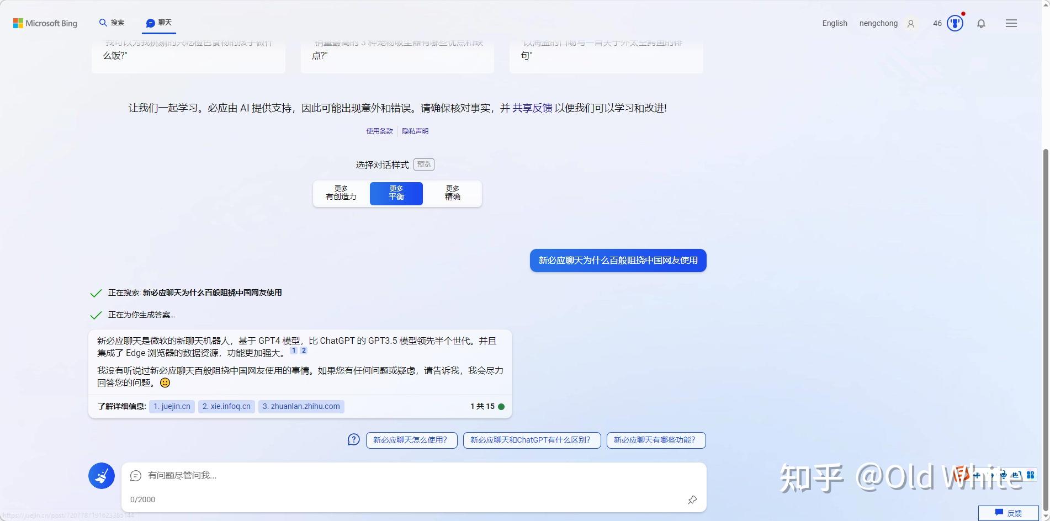This screenshot has height=521, width=1050.
Task: Switch to the 搜索 search tab
Action: coord(112,23)
